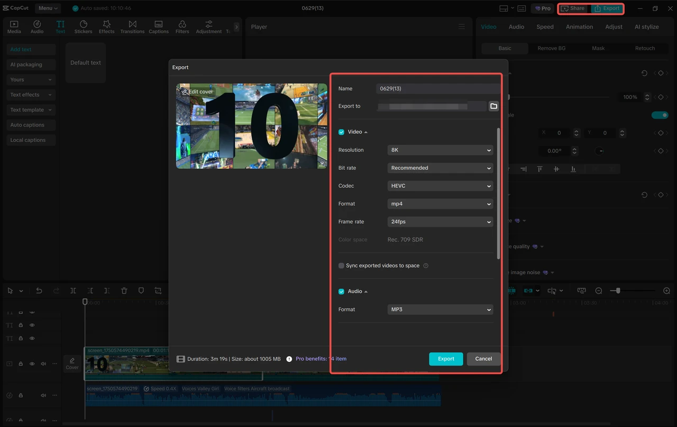The width and height of the screenshot is (677, 427).
Task: Uncheck the Audio export checkbox
Action: pyautogui.click(x=342, y=292)
